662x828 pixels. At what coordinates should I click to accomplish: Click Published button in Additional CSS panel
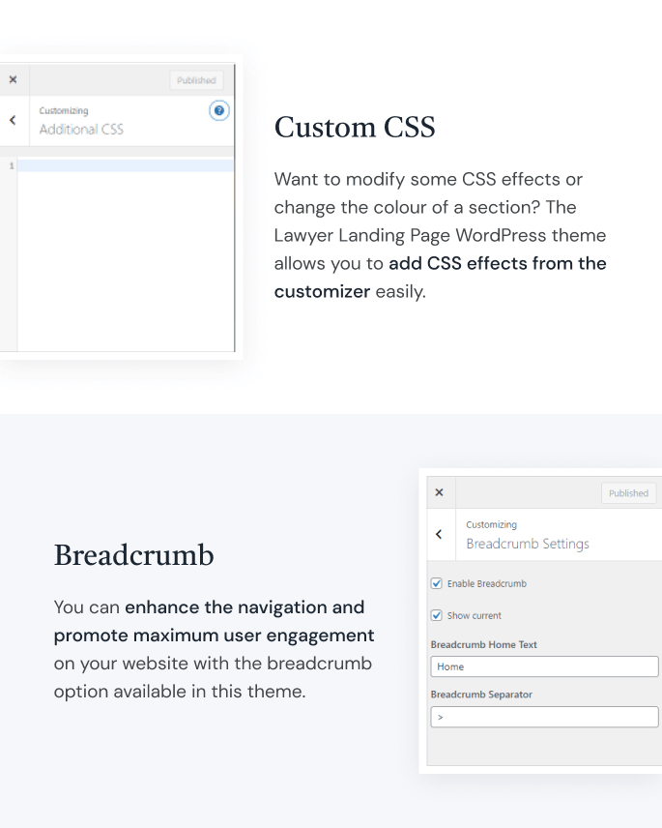click(196, 80)
